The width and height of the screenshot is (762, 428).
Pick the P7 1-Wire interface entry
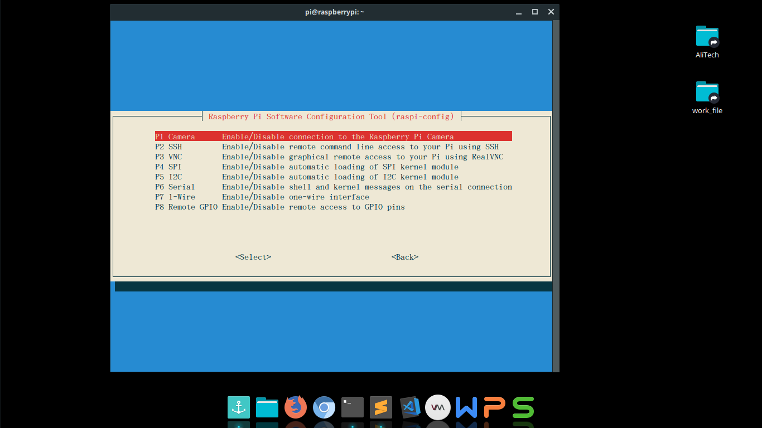coord(262,197)
